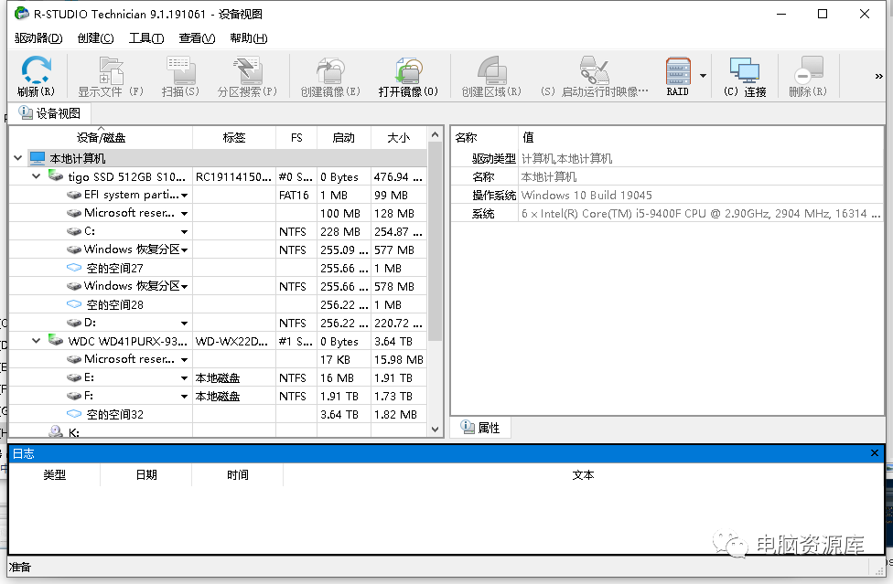This screenshot has width=893, height=584.
Task: Click the device list scrollbar down arrow
Action: point(436,430)
